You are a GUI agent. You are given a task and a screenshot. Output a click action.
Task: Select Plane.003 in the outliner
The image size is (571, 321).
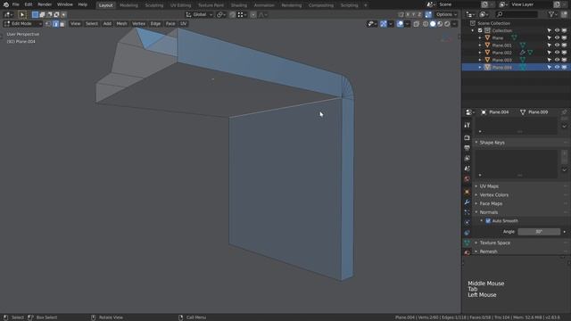(501, 60)
